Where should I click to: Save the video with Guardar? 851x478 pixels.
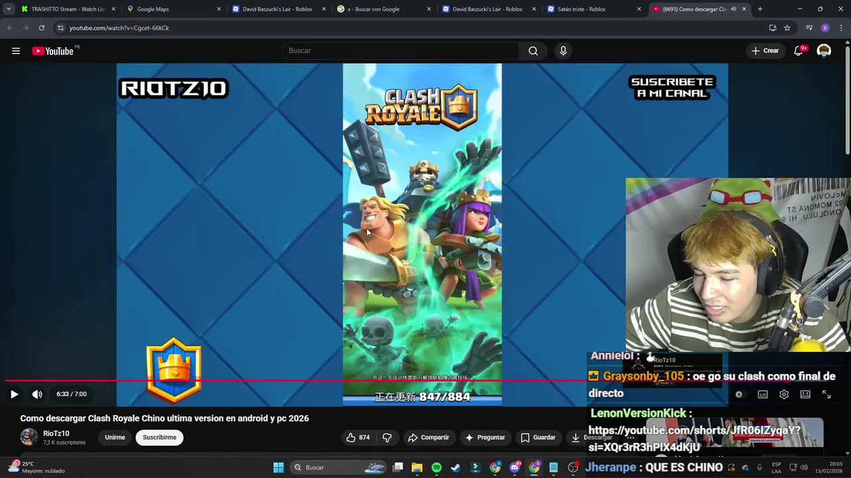538,438
